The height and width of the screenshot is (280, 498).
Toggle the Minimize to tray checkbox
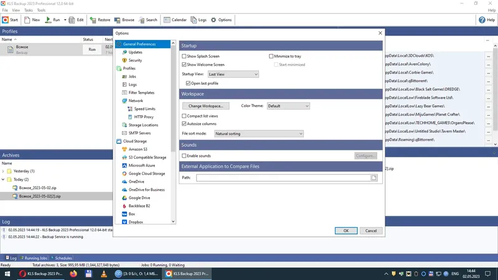click(x=271, y=56)
